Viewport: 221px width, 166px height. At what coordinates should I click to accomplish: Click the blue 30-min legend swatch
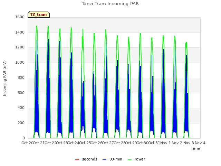point(104,160)
